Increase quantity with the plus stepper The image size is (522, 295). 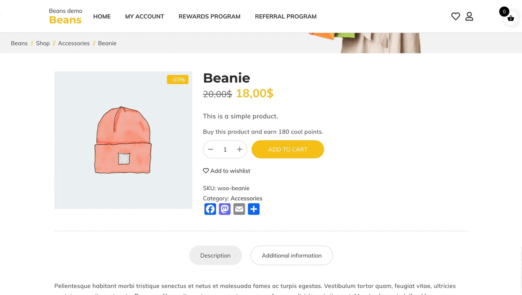[239, 149]
